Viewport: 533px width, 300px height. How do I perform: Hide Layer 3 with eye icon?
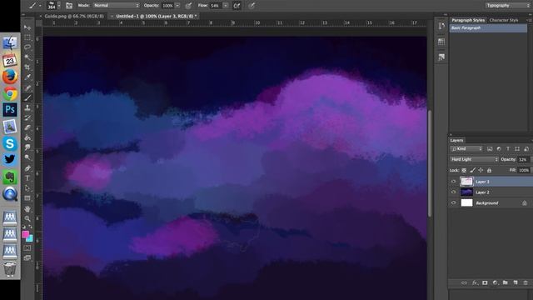click(x=453, y=182)
